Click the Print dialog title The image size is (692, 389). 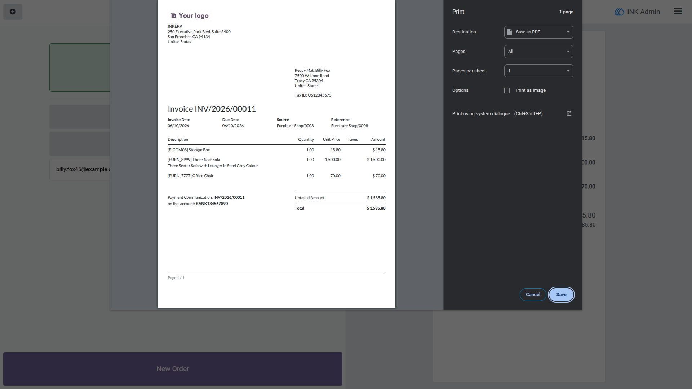pos(458,12)
